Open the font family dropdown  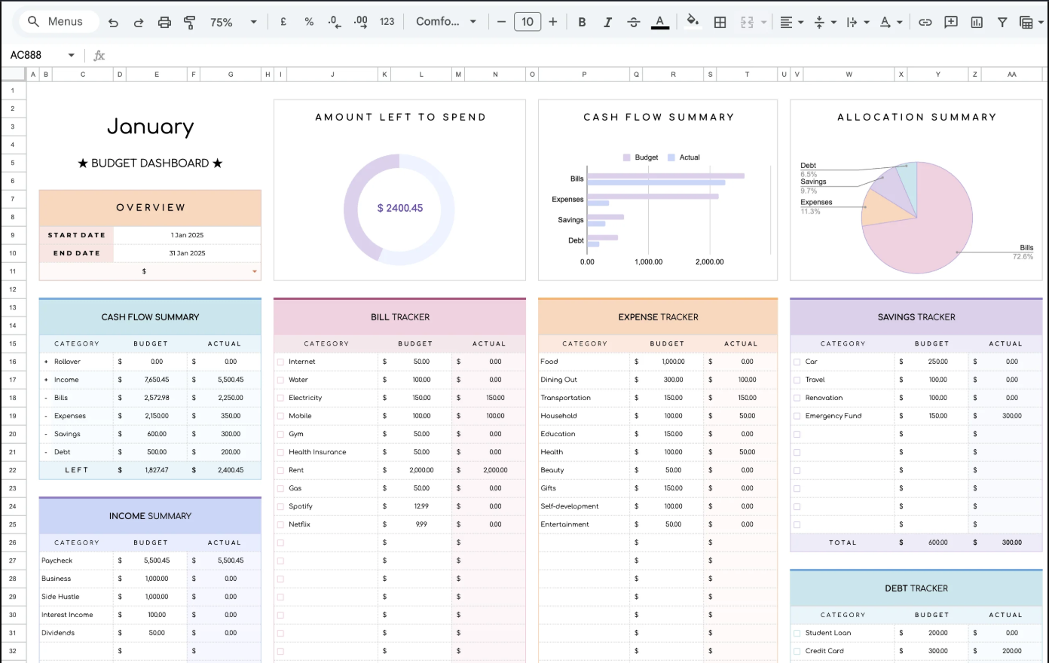coord(445,22)
